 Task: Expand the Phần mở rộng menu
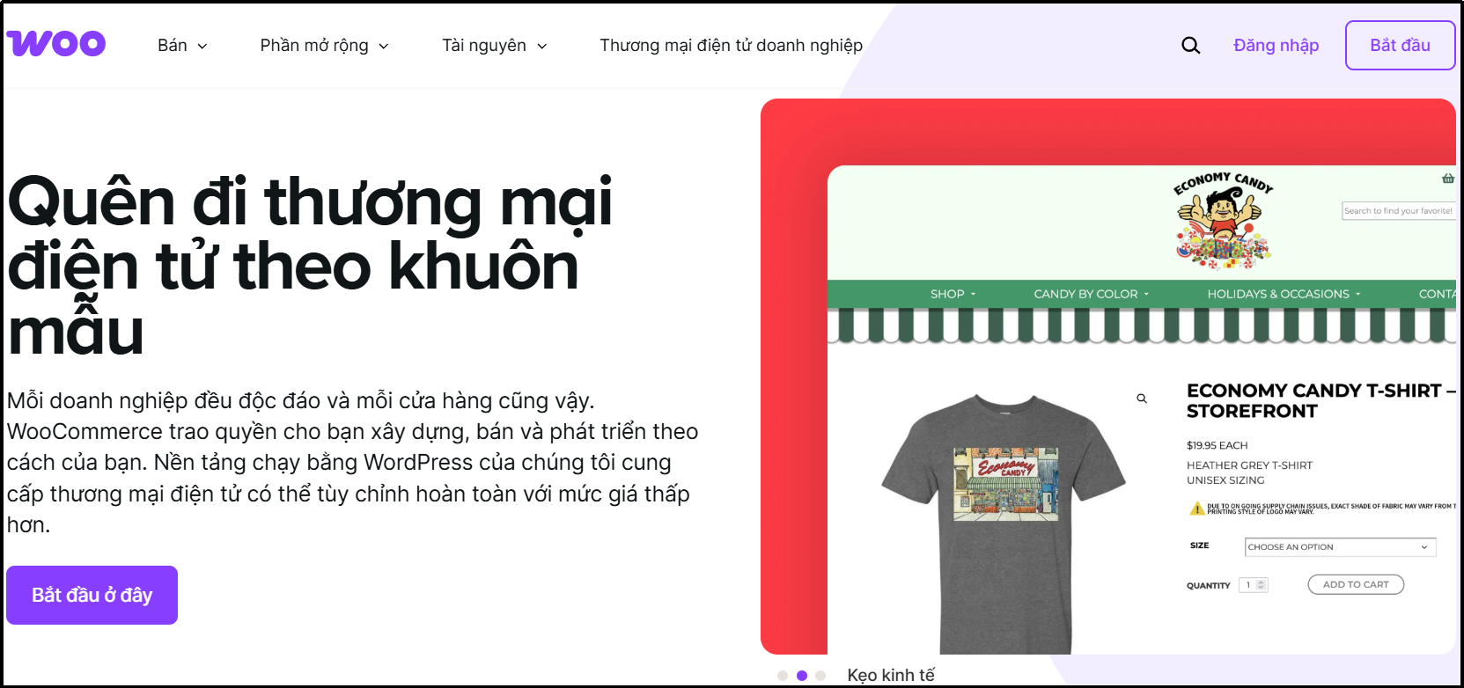click(x=324, y=45)
